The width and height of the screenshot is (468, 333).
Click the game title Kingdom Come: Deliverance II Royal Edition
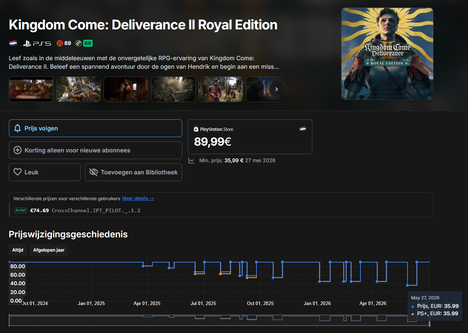pos(143,25)
